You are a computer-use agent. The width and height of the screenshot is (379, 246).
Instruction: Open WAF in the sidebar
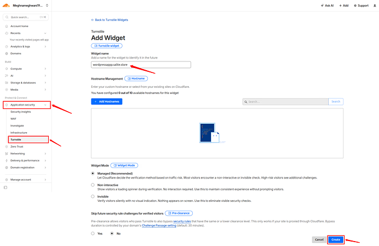pyautogui.click(x=13, y=119)
